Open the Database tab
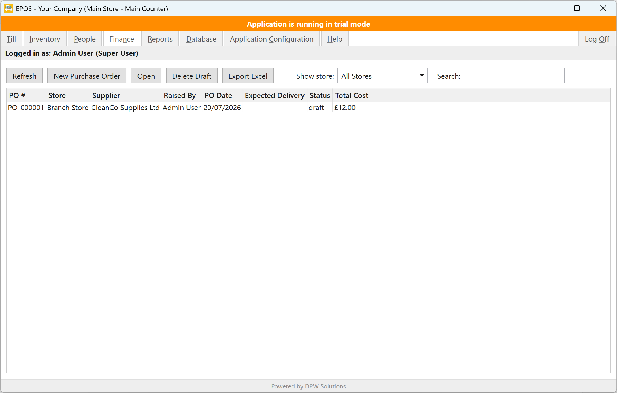Image resolution: width=617 pixels, height=393 pixels. (201, 39)
